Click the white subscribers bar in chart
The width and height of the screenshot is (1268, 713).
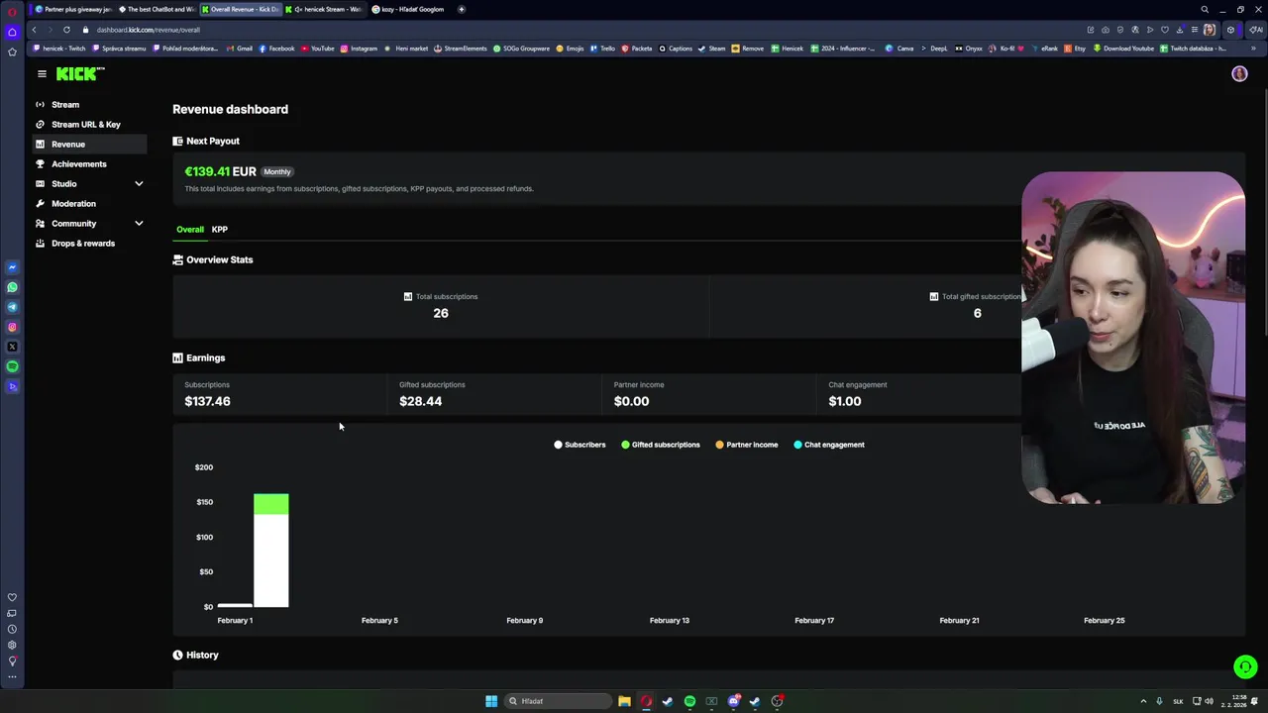(x=270, y=560)
